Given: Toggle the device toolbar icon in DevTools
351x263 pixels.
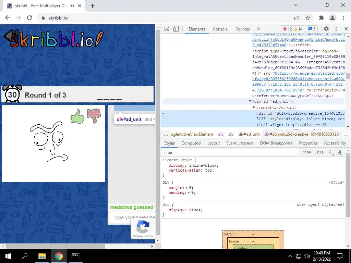Looking at the screenshot, I should [176, 29].
